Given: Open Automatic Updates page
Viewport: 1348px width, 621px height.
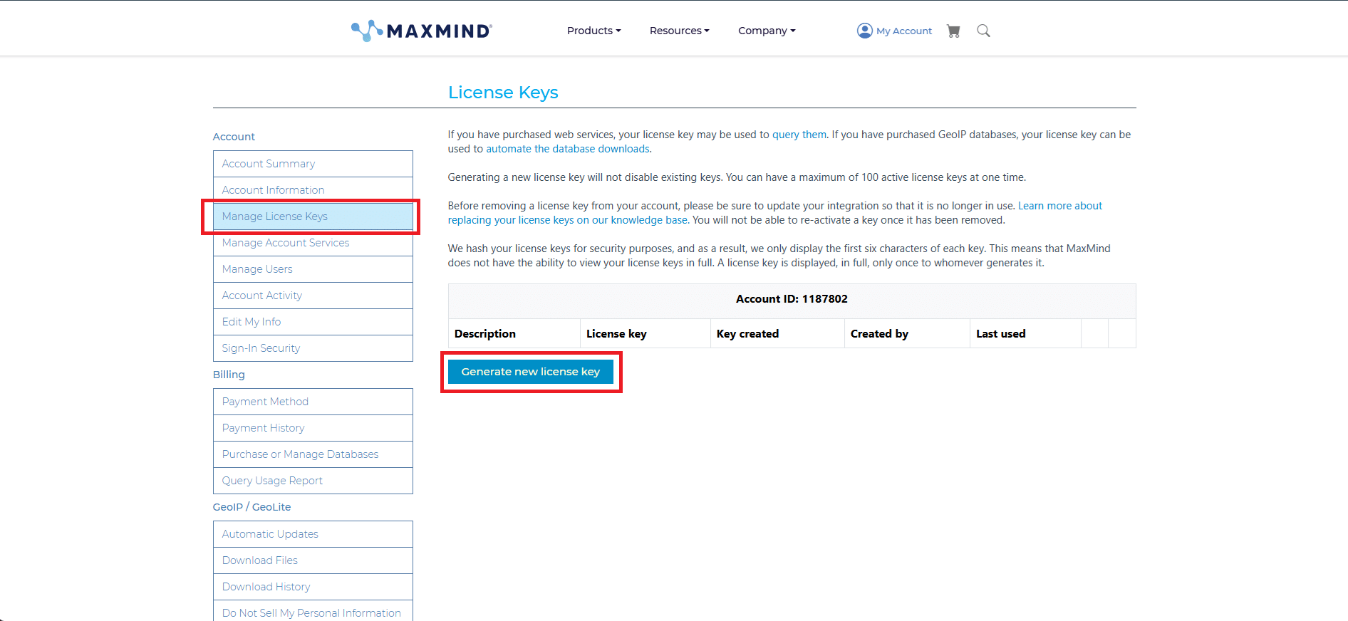Looking at the screenshot, I should (313, 534).
